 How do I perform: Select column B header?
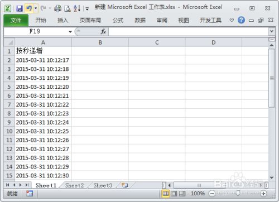click(x=100, y=42)
